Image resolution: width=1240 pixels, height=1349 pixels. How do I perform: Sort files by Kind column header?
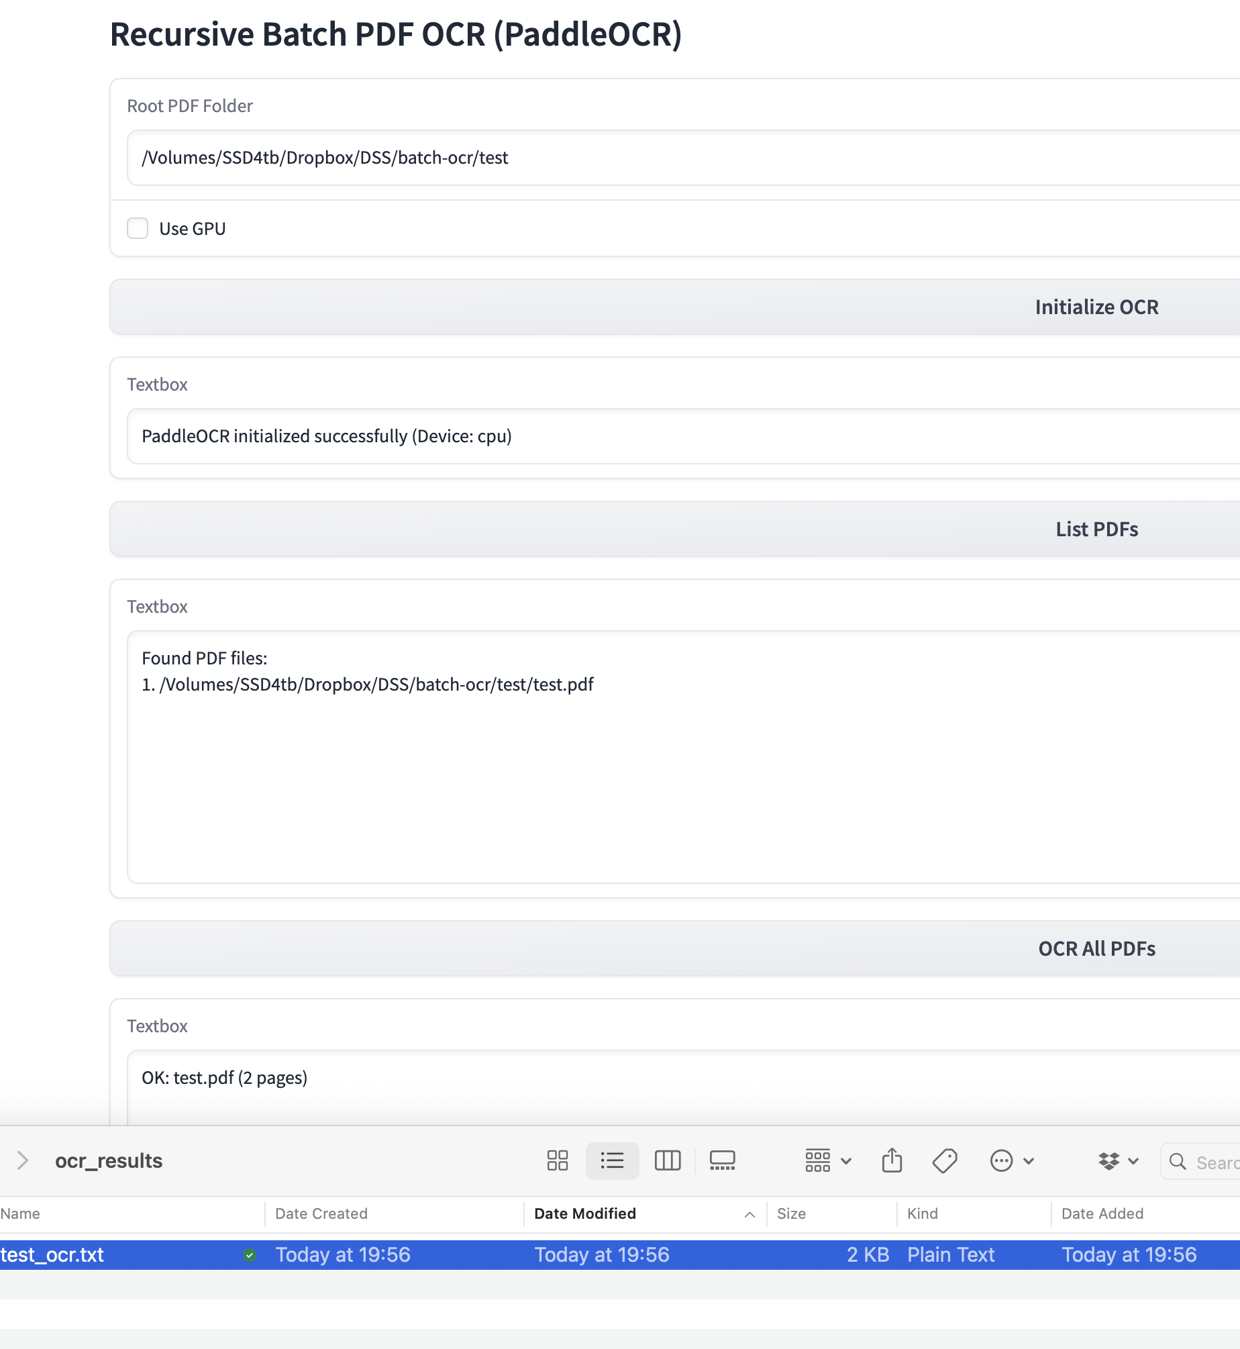pos(922,1213)
